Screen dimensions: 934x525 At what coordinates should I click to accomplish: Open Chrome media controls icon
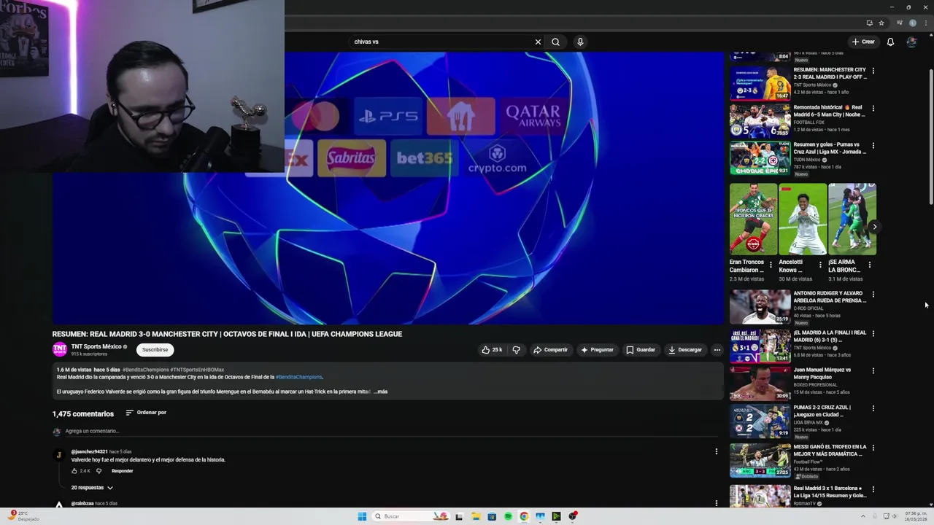tap(900, 23)
